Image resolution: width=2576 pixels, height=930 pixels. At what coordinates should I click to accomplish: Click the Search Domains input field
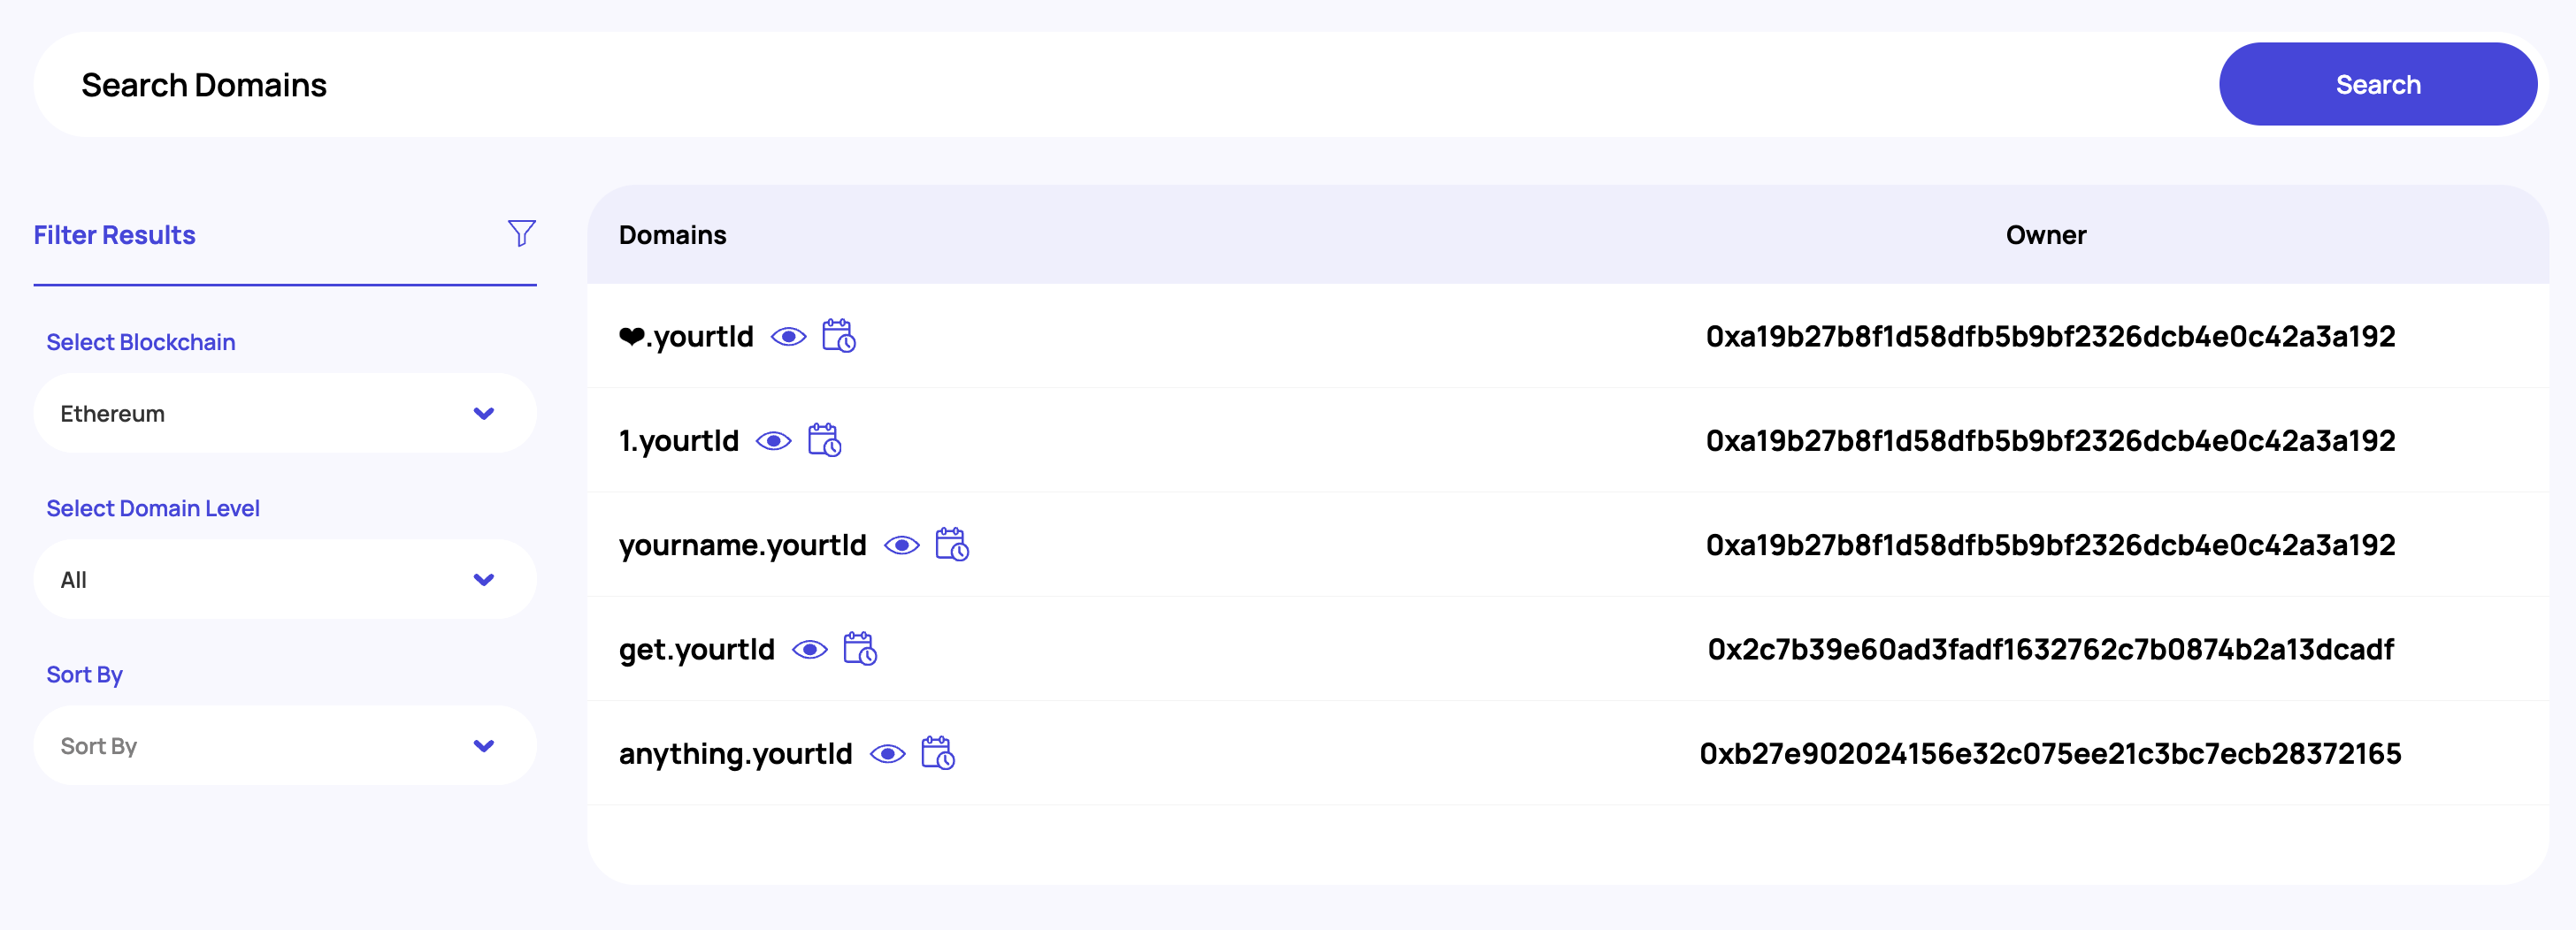tap(1100, 85)
